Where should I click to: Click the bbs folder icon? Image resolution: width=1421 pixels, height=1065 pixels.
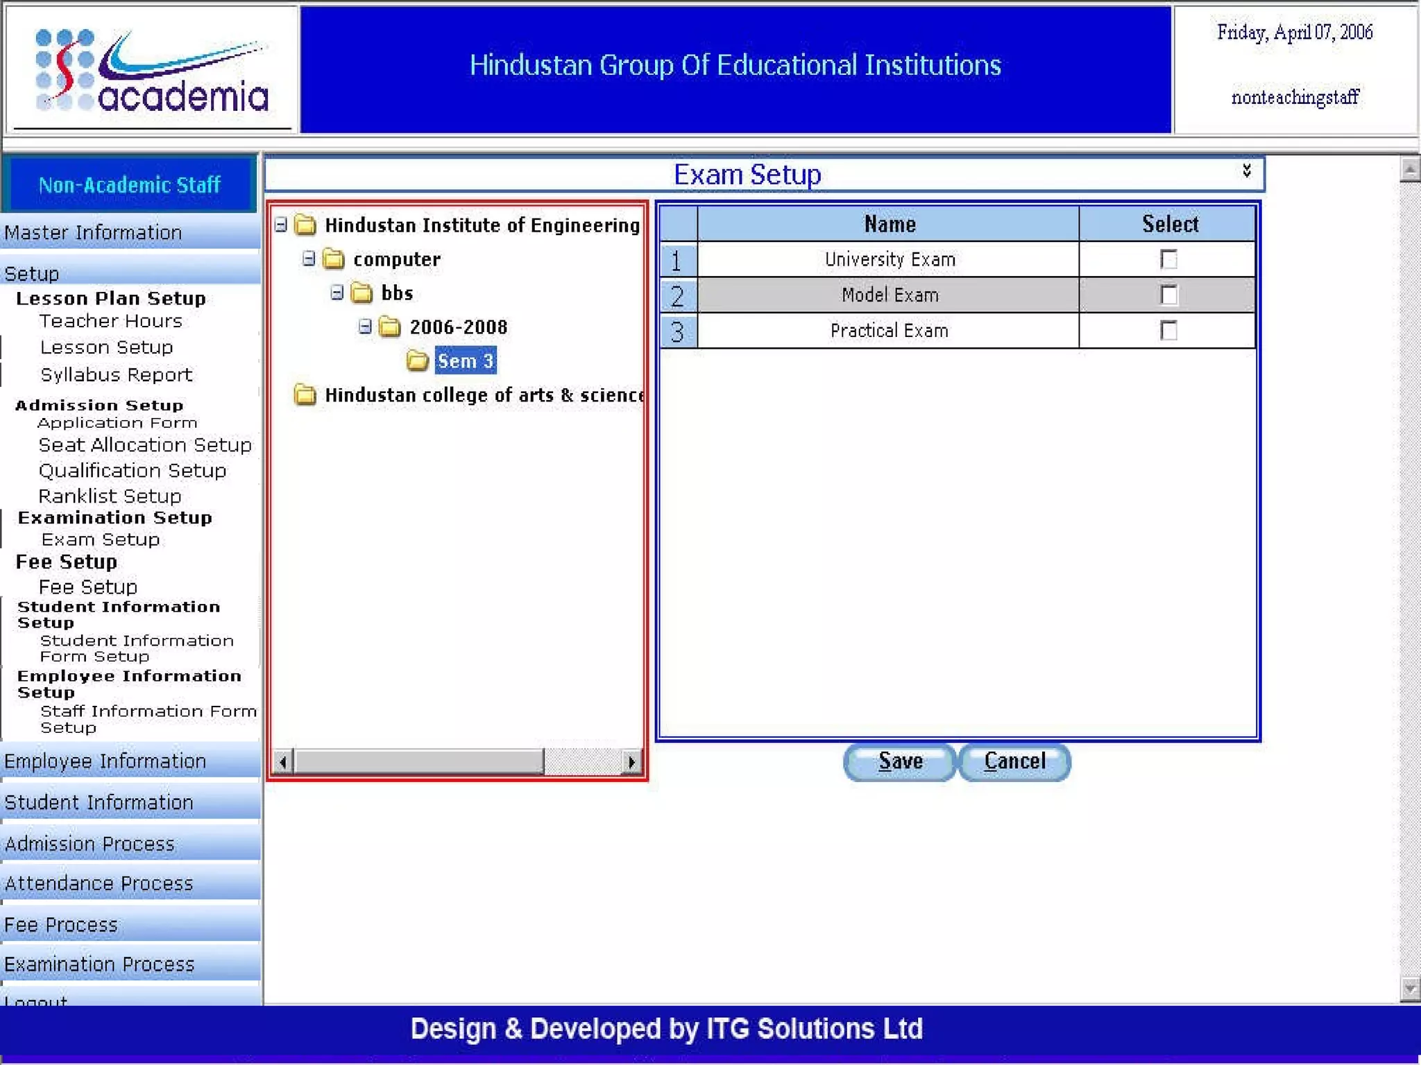pyautogui.click(x=361, y=293)
